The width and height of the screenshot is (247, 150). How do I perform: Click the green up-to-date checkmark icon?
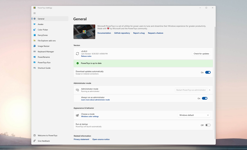pyautogui.click(x=77, y=63)
